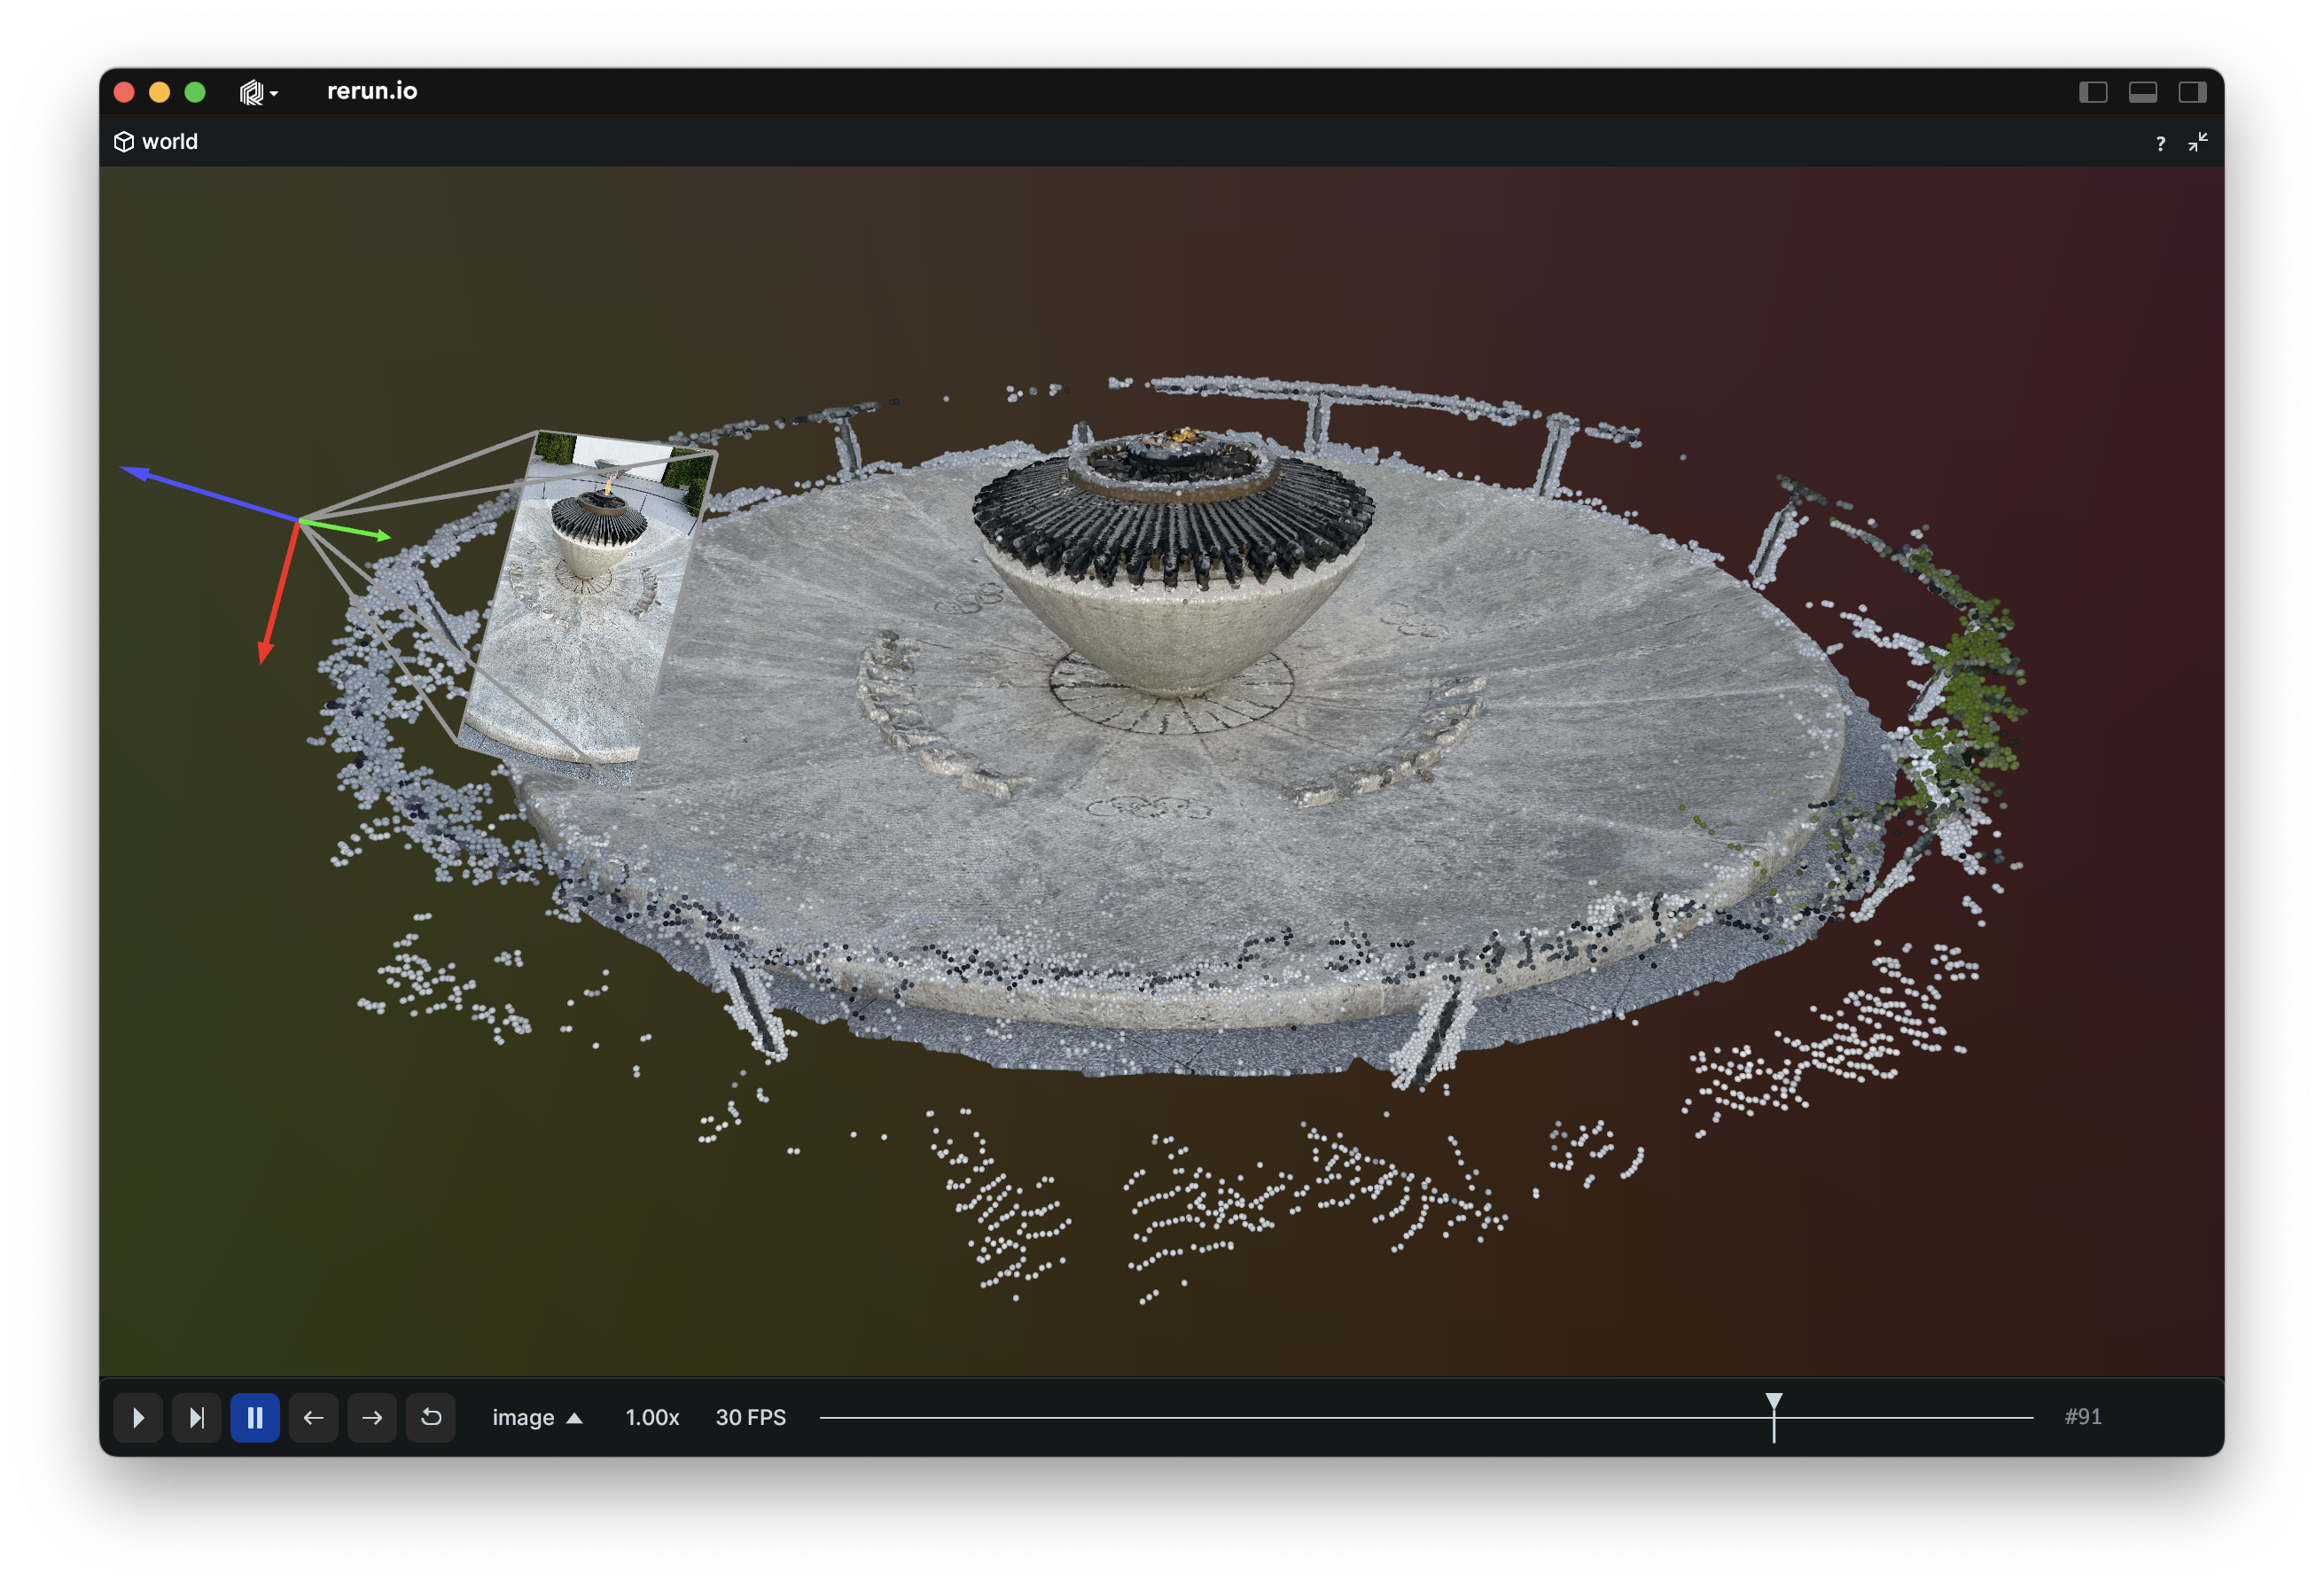Click the help question mark icon
This screenshot has width=2324, height=1588.
pos(2160,143)
